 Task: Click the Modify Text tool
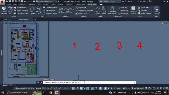click(39, 11)
